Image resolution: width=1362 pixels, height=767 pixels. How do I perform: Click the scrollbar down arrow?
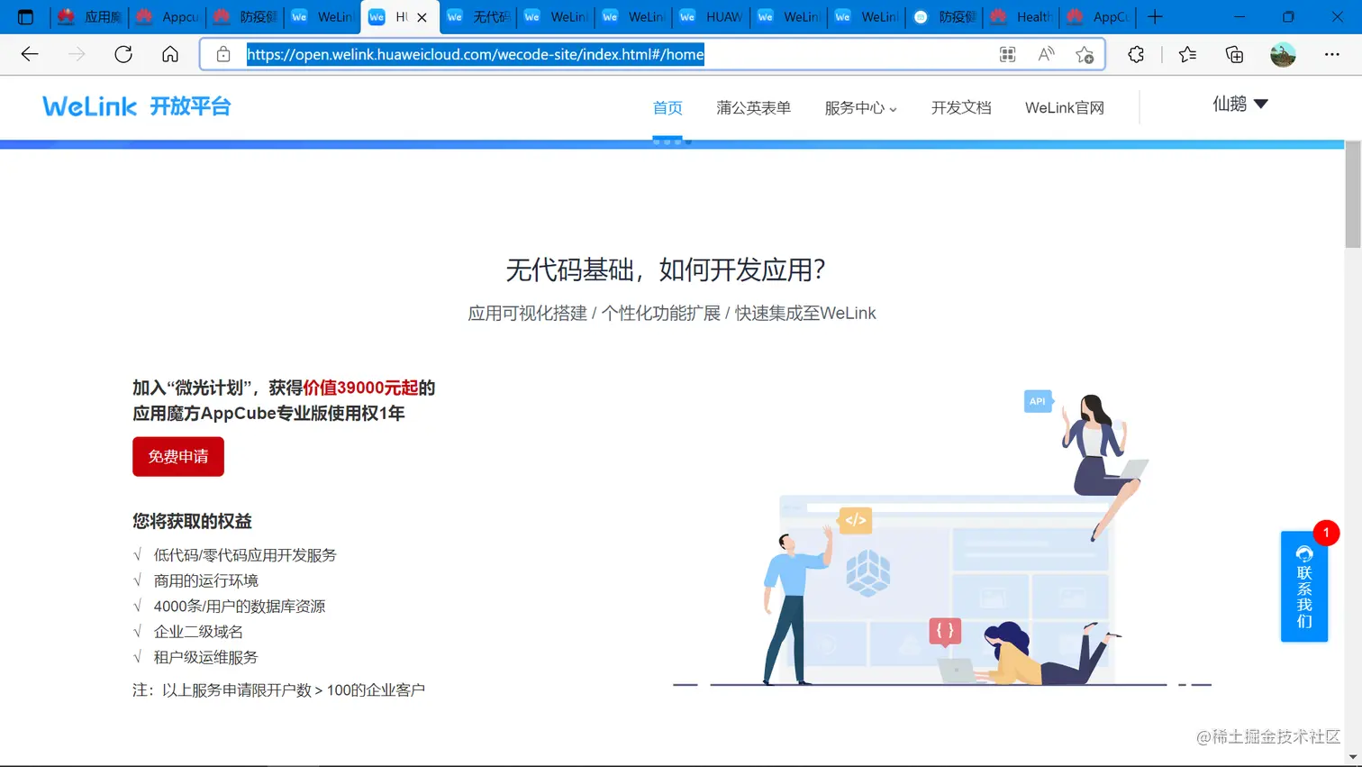[1353, 758]
